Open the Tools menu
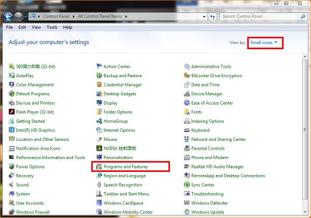 click(53, 27)
